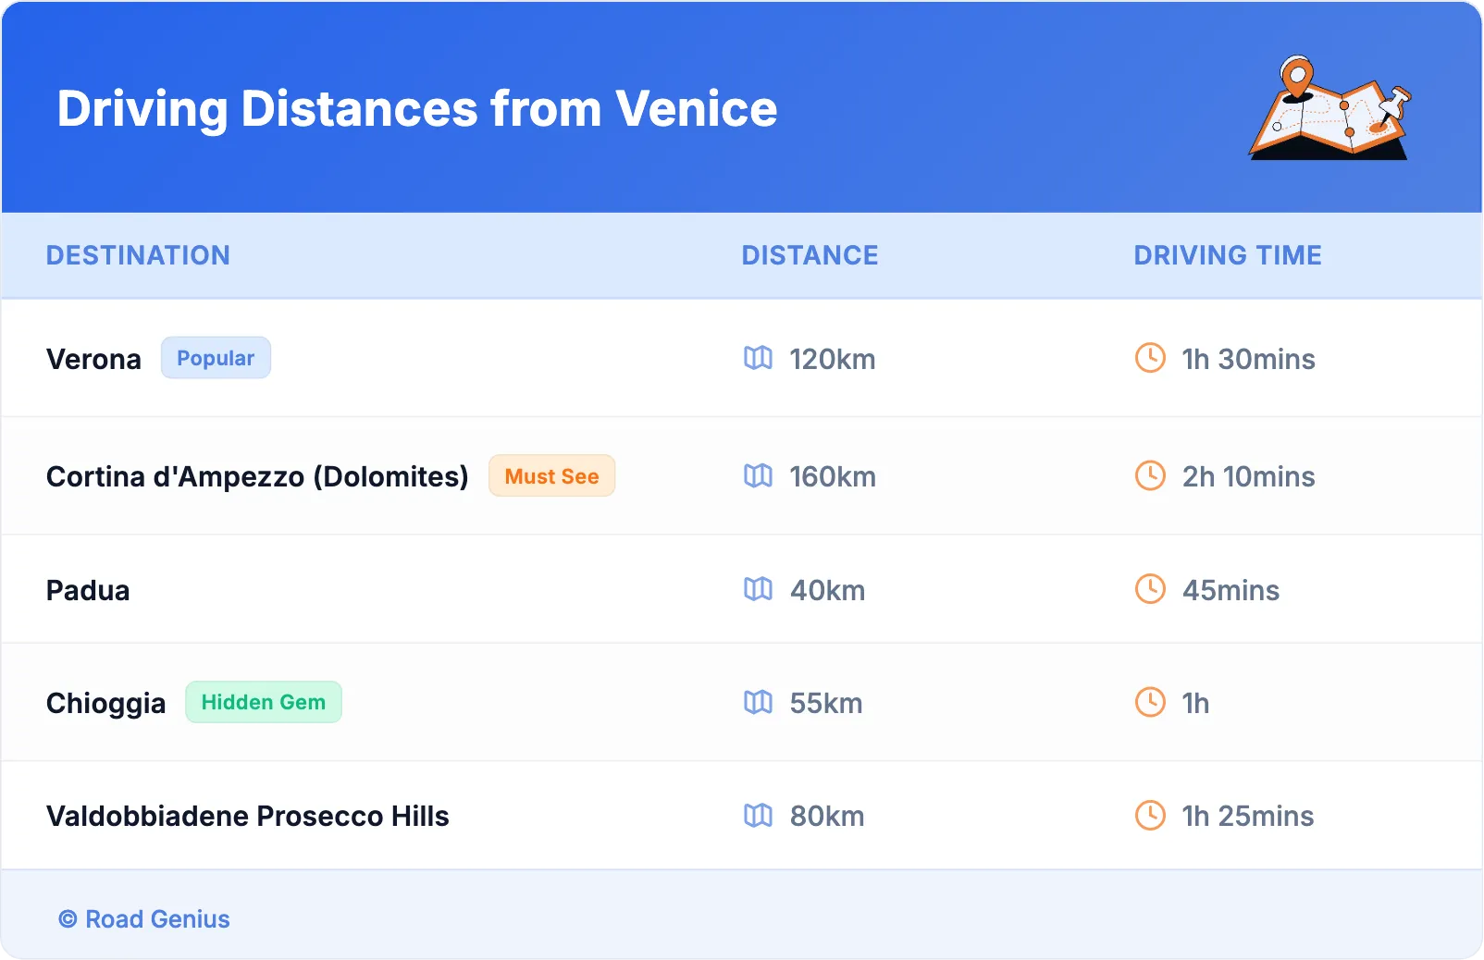The image size is (1484, 960).
Task: Click the clock icon beside 1h 25mins
Action: tap(1150, 815)
